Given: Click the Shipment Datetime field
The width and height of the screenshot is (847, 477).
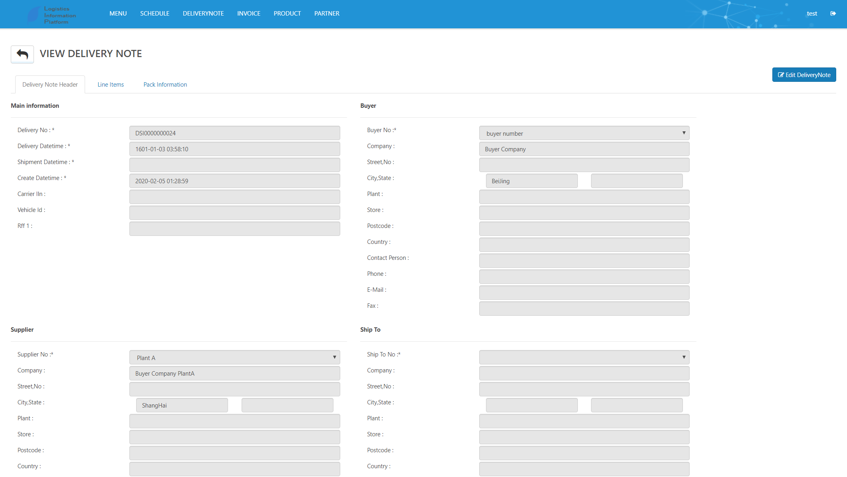Looking at the screenshot, I should pyautogui.click(x=235, y=165).
